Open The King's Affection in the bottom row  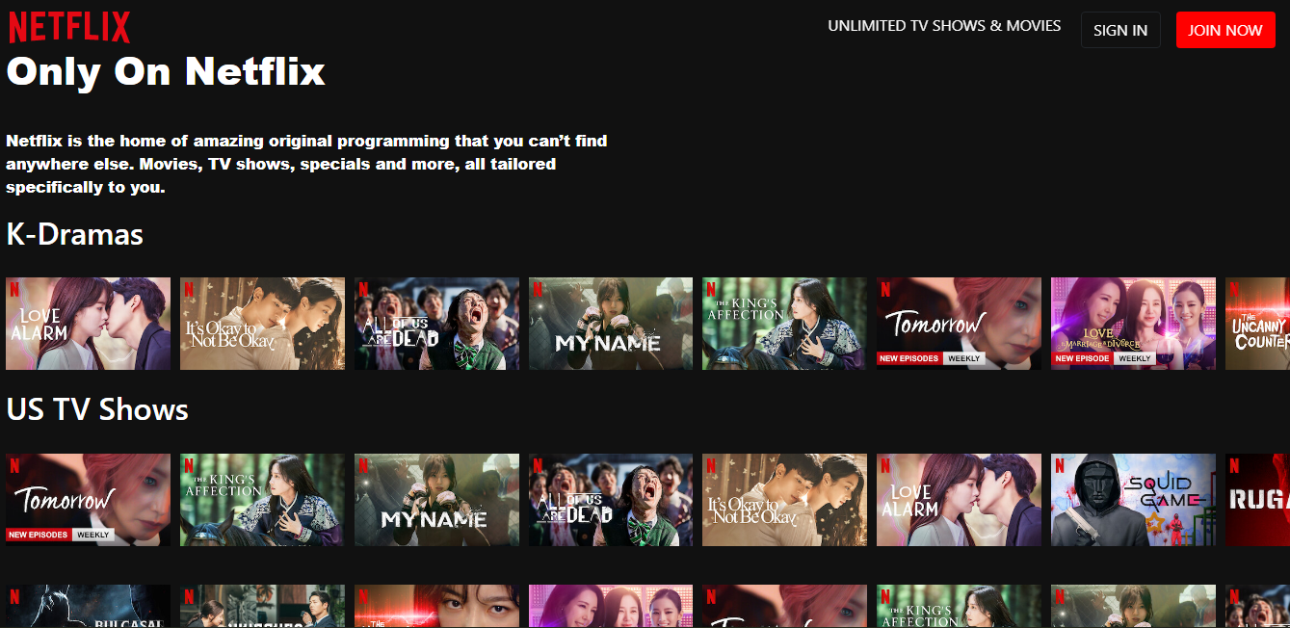point(959,606)
